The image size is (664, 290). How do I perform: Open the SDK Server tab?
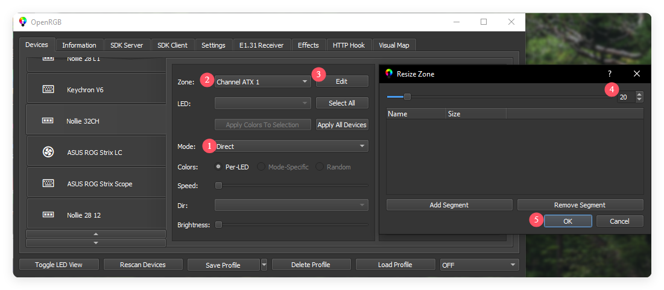pyautogui.click(x=127, y=45)
